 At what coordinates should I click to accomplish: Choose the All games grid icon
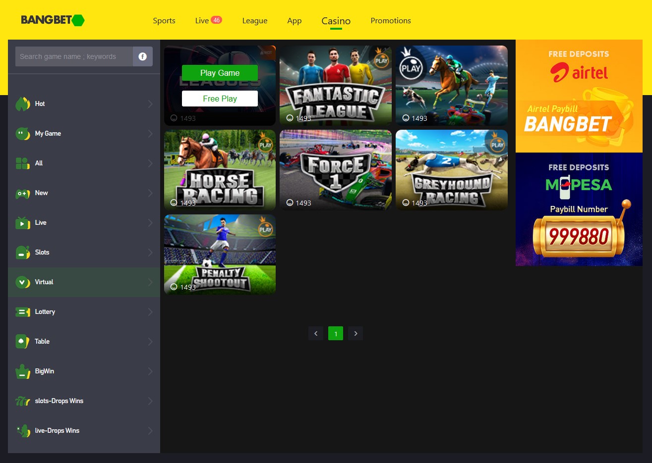click(x=23, y=163)
